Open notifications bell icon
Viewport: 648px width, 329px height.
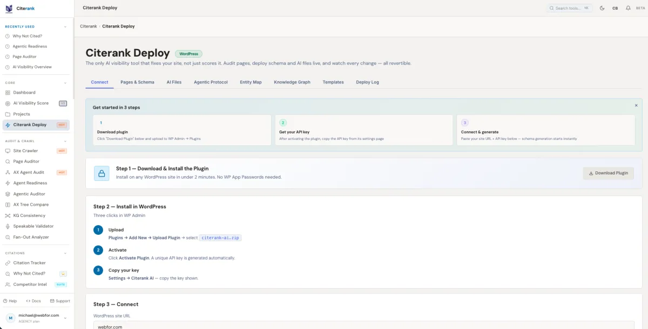click(628, 8)
